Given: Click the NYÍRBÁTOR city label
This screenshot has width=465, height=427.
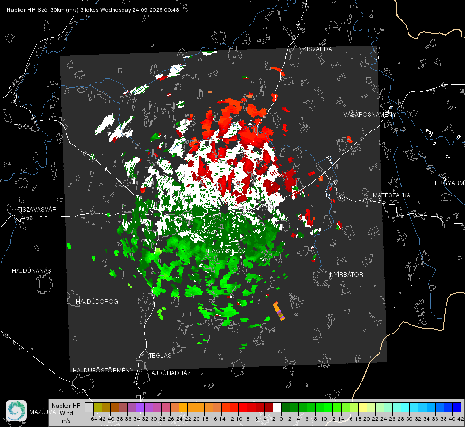Looking at the screenshot, I should coord(346,275).
